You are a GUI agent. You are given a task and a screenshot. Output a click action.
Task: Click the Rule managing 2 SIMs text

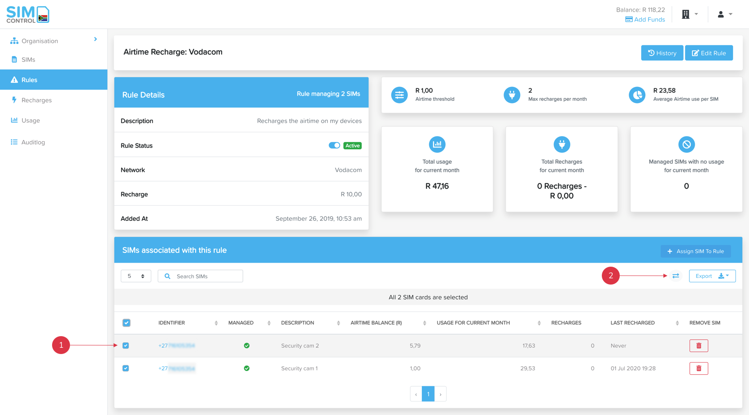click(x=329, y=94)
